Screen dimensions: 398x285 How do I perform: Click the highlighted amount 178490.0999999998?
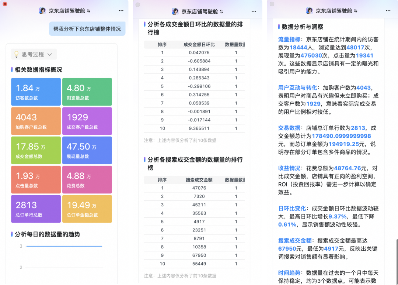(x=341, y=136)
